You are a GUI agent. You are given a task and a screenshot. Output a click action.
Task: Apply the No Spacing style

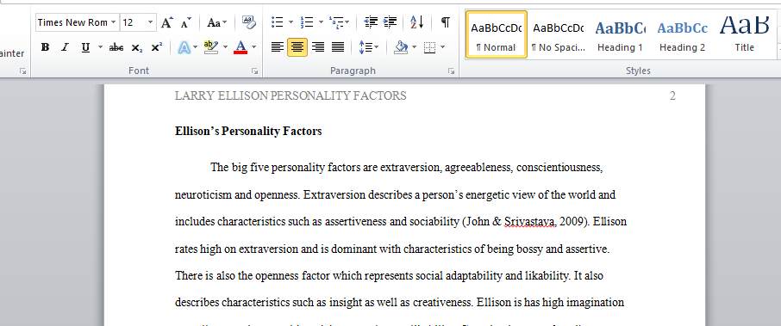[559, 34]
